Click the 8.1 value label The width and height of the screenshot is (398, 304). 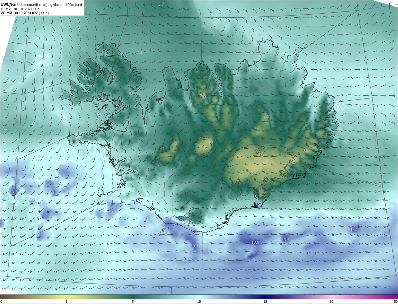coord(5,57)
